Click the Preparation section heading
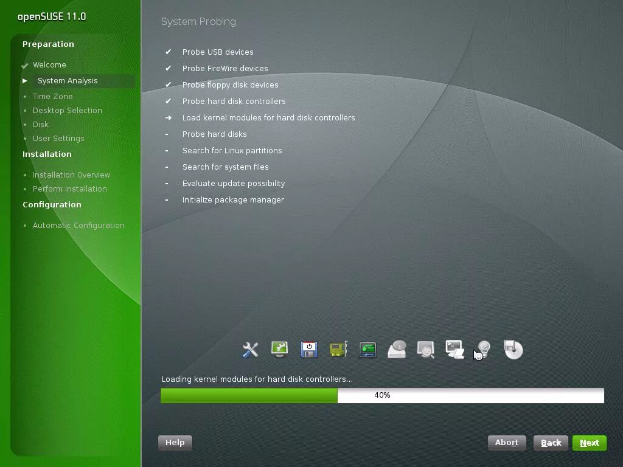 (48, 44)
